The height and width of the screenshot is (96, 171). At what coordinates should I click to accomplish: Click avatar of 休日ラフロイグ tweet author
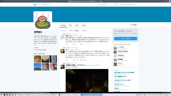click(x=63, y=67)
